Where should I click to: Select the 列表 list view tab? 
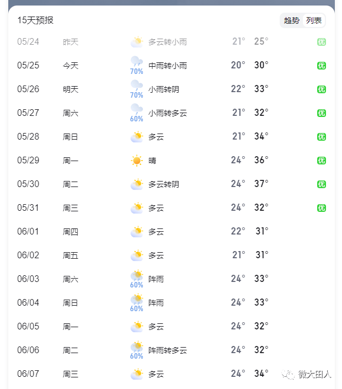click(x=314, y=20)
